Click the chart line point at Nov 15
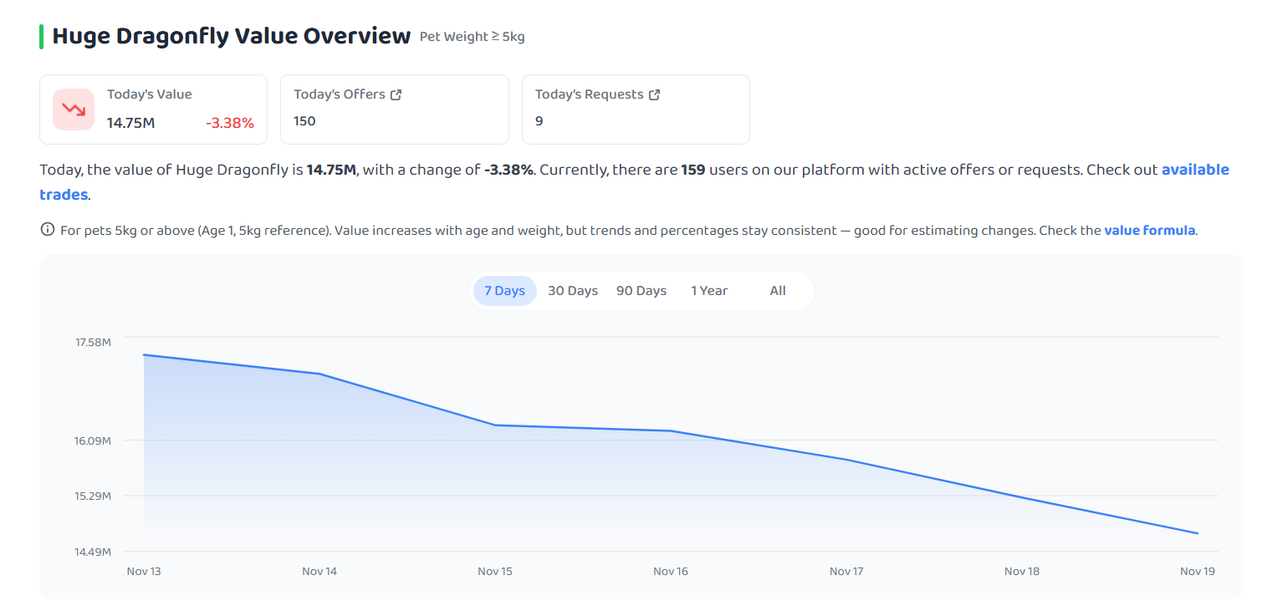The height and width of the screenshot is (616, 1277). click(x=495, y=425)
